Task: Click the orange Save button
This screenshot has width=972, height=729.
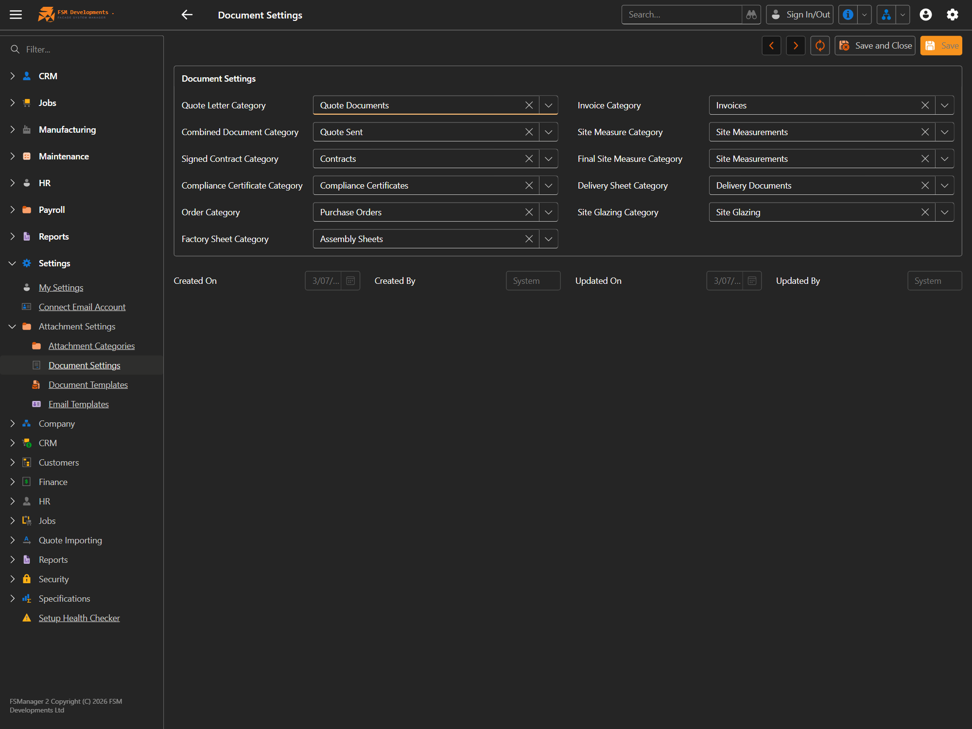Action: (x=941, y=46)
